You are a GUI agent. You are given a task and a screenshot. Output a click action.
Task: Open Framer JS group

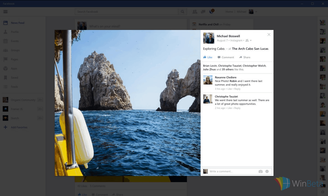17,109
